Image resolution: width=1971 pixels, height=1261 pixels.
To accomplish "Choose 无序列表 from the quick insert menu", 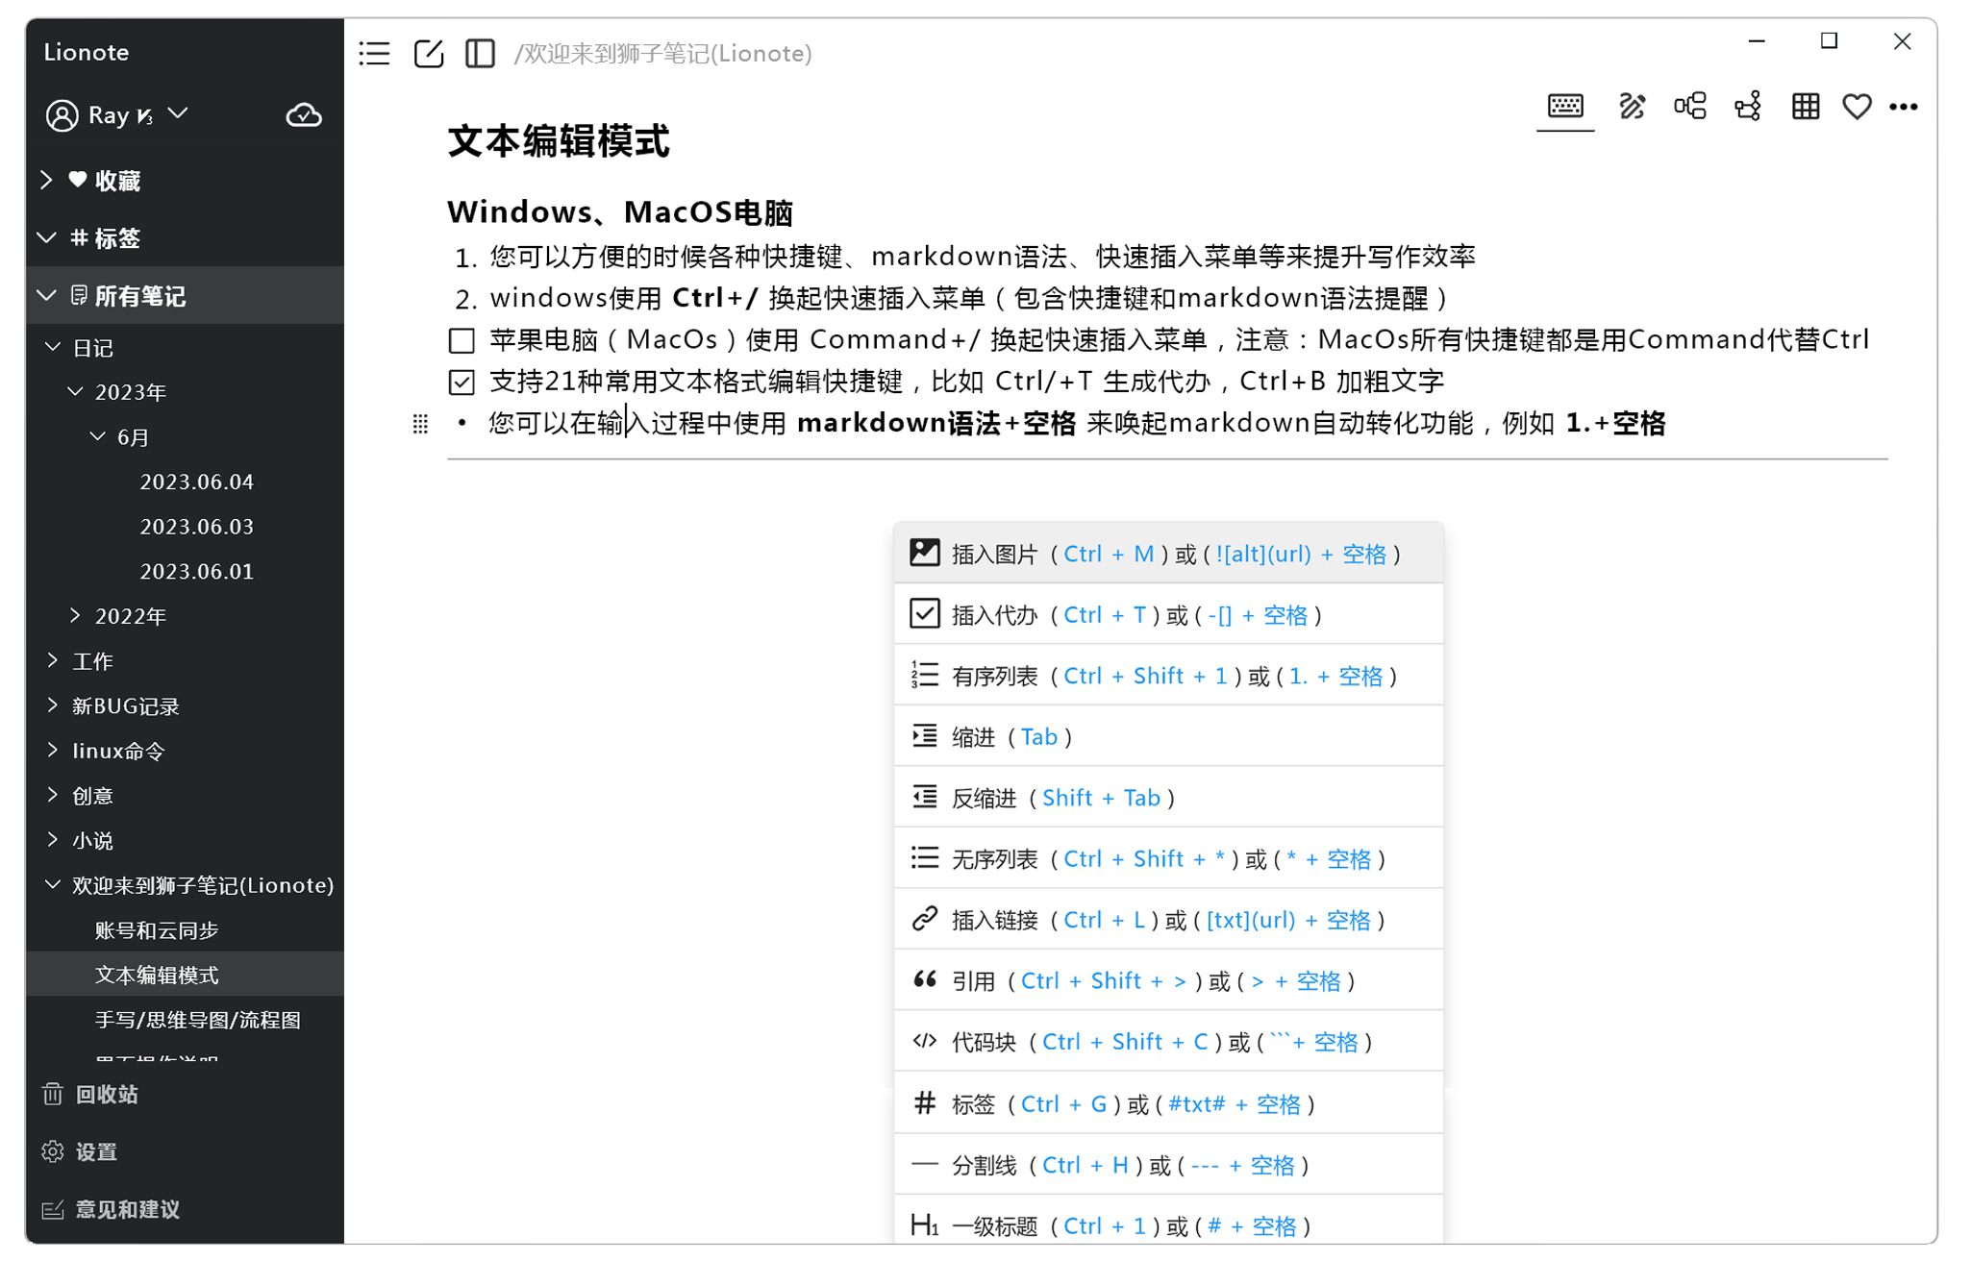I will 1168,858.
